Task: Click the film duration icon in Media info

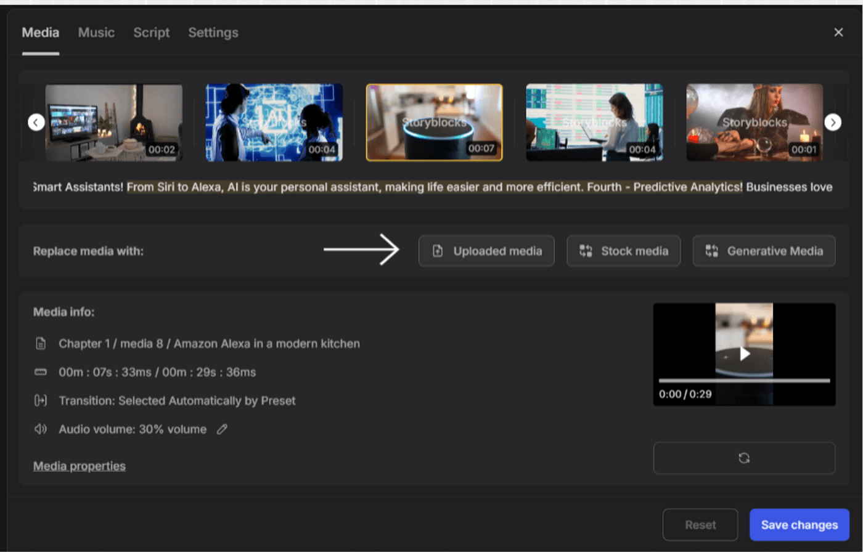Action: pos(41,372)
